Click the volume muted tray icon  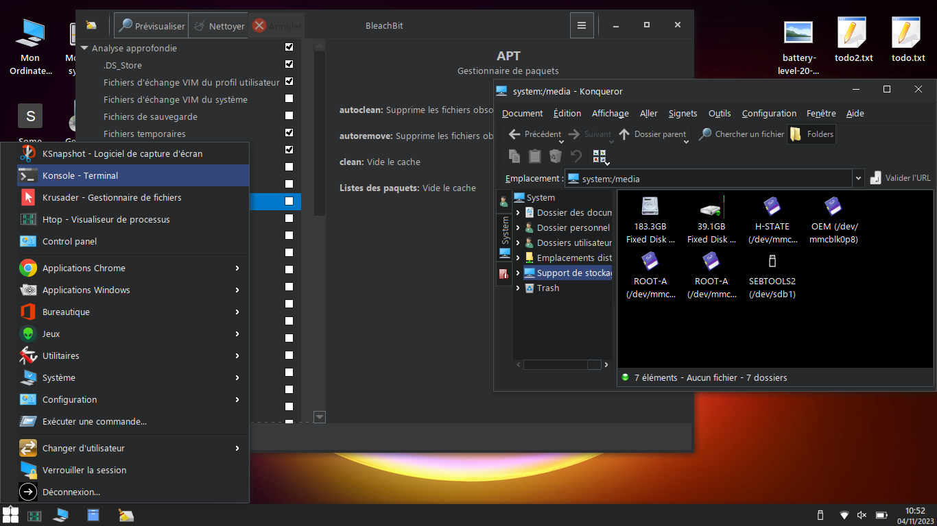862,515
